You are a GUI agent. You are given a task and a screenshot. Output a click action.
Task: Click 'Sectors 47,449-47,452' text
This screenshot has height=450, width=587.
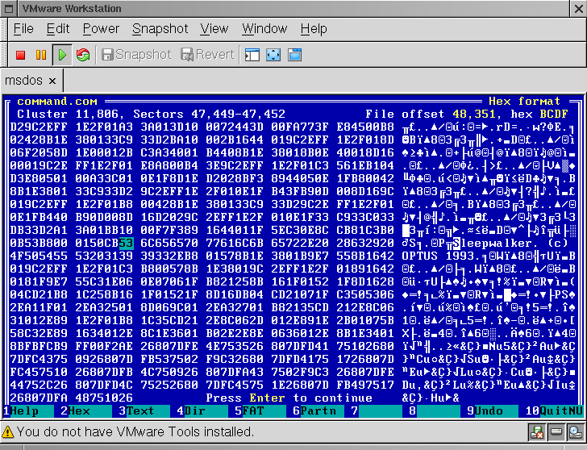pyautogui.click(x=210, y=115)
